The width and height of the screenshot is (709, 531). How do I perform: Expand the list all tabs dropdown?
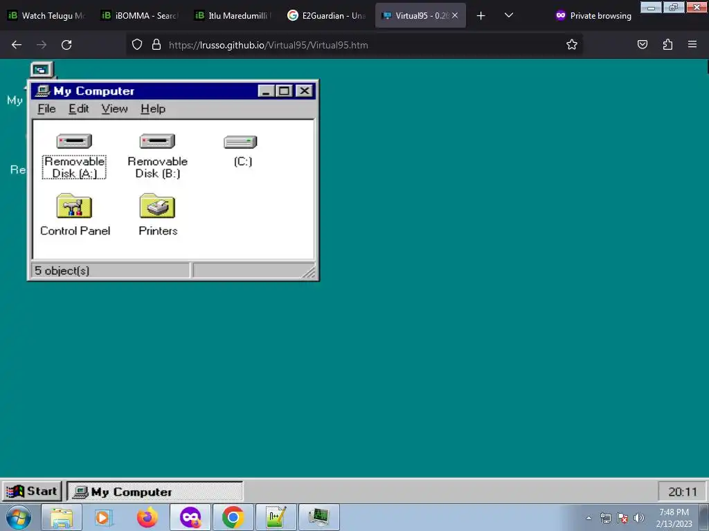(509, 15)
